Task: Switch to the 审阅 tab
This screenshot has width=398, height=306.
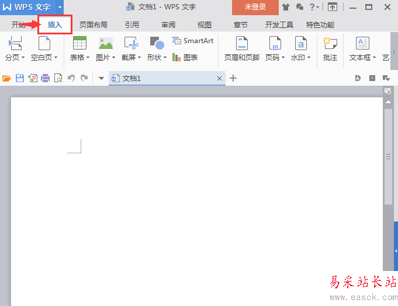Action: (168, 25)
